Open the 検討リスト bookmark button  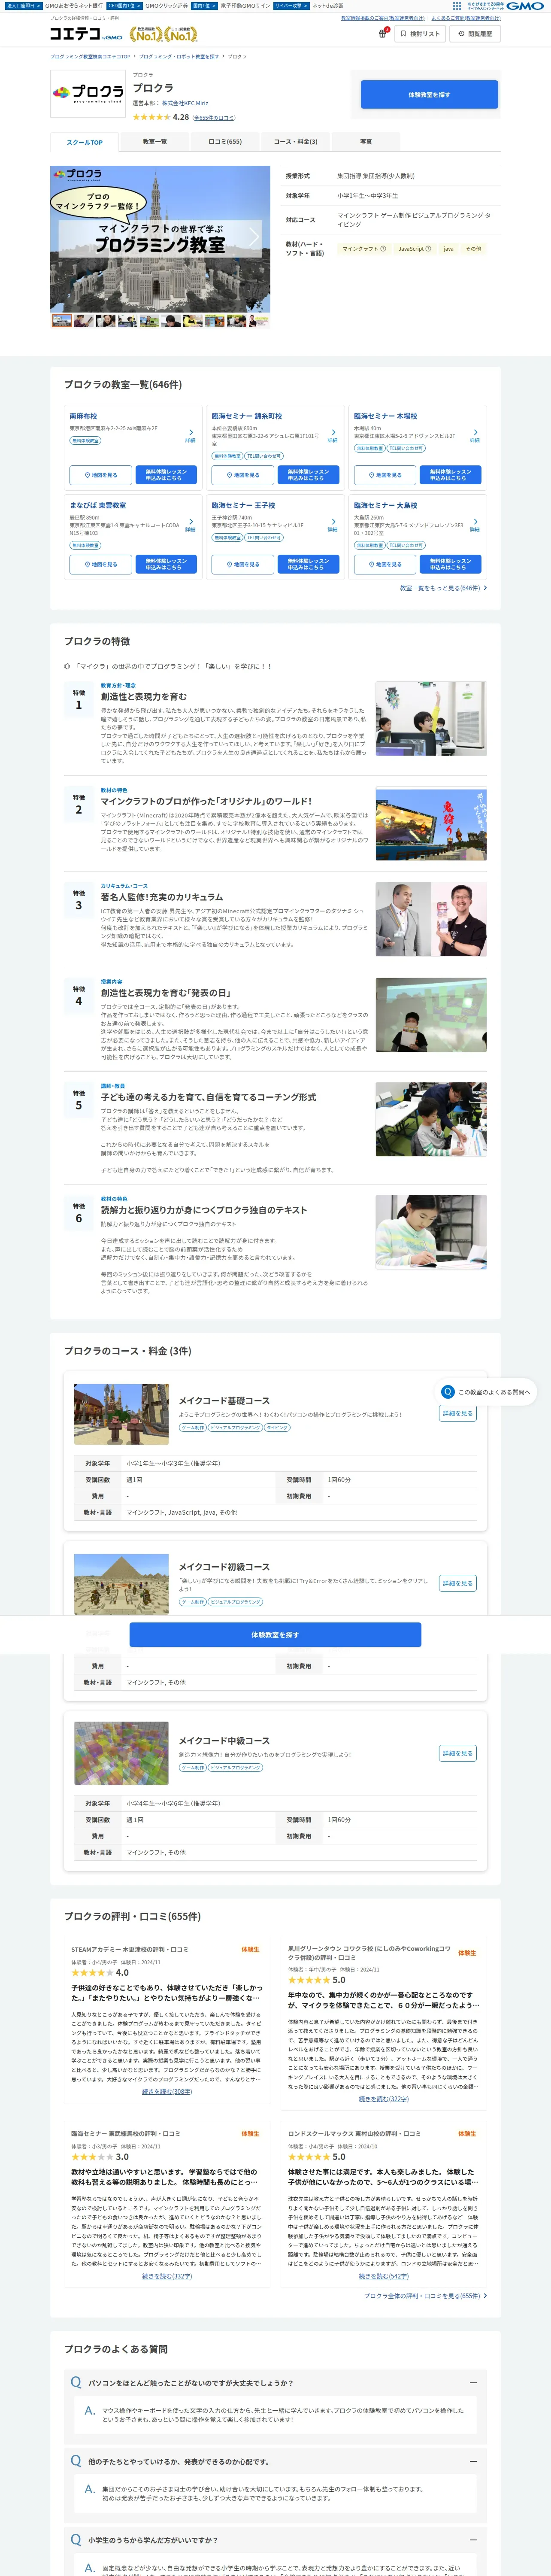click(x=420, y=34)
